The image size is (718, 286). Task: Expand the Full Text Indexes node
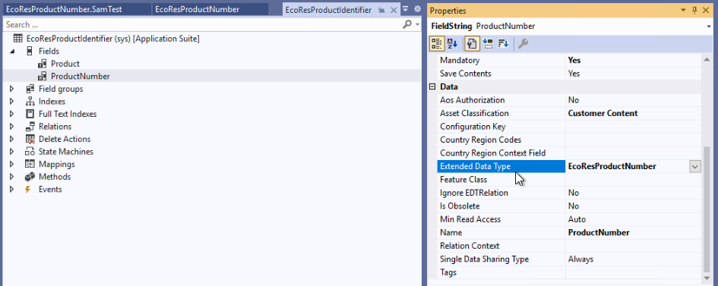tap(12, 115)
